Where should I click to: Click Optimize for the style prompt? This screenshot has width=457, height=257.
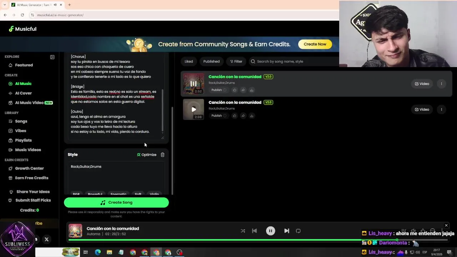tap(147, 155)
